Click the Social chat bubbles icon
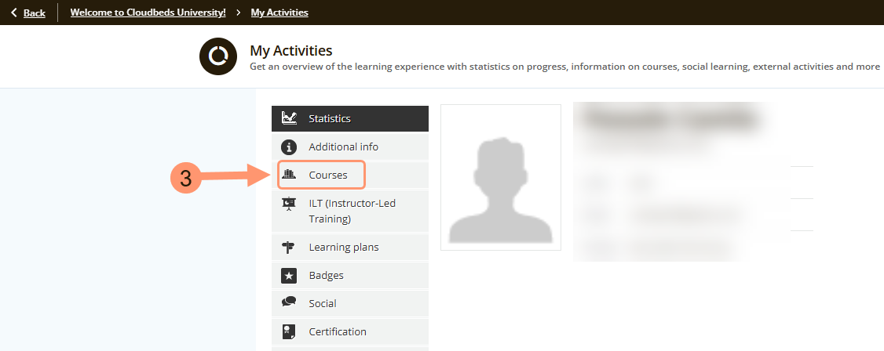The width and height of the screenshot is (884, 351). point(289,303)
